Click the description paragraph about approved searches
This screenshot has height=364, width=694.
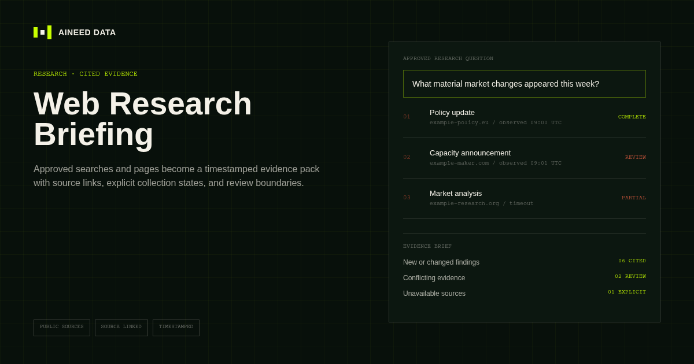[x=176, y=176]
